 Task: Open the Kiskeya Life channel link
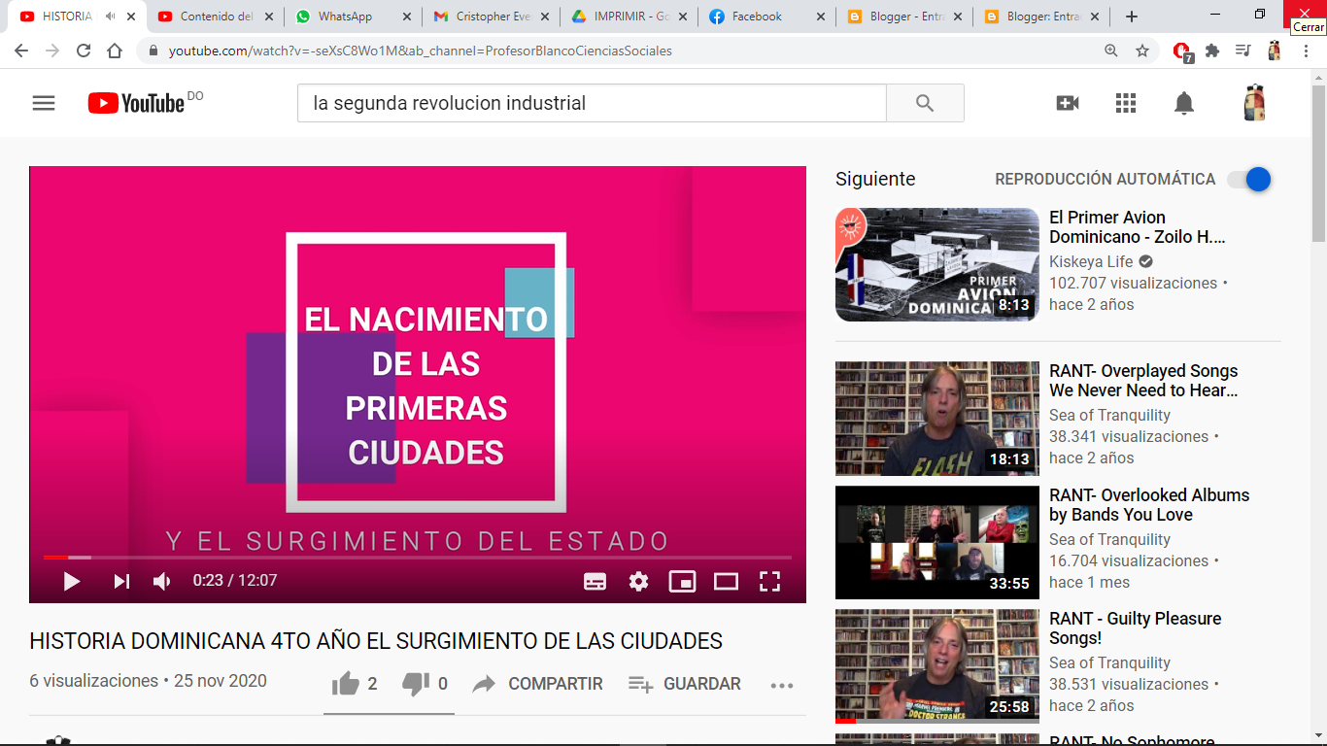coord(1091,261)
